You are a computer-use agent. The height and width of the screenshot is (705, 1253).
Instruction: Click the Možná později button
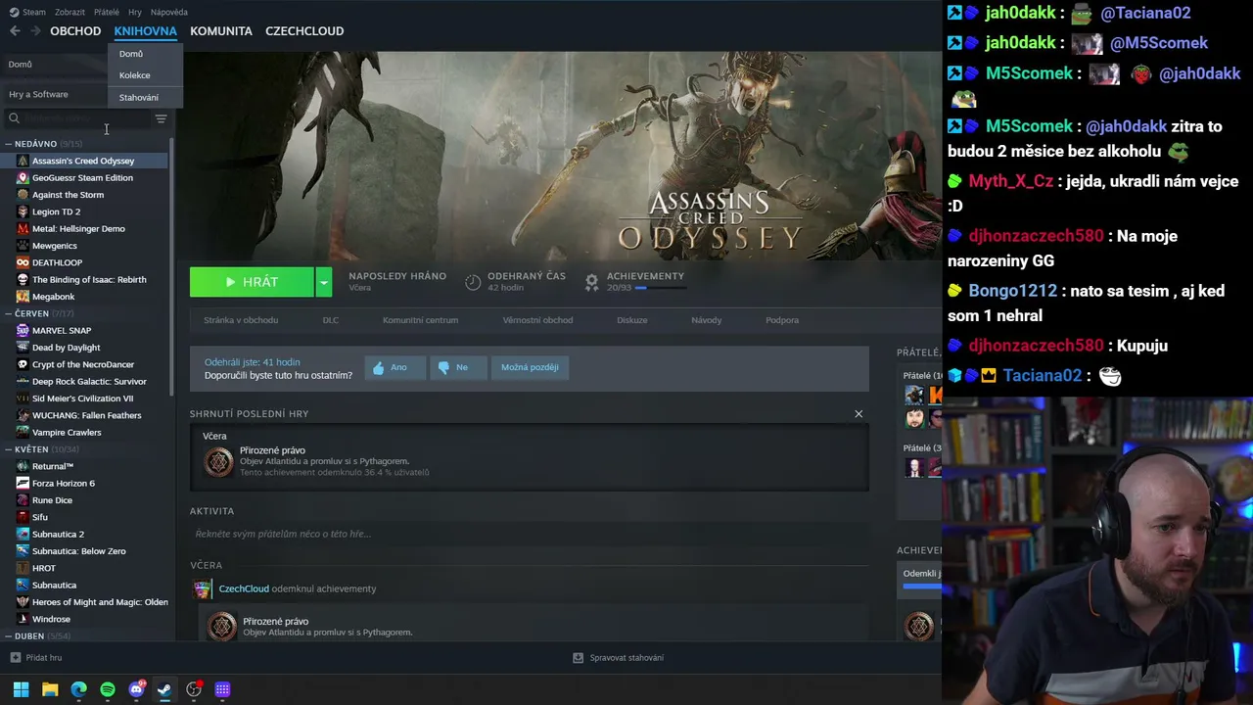530,367
